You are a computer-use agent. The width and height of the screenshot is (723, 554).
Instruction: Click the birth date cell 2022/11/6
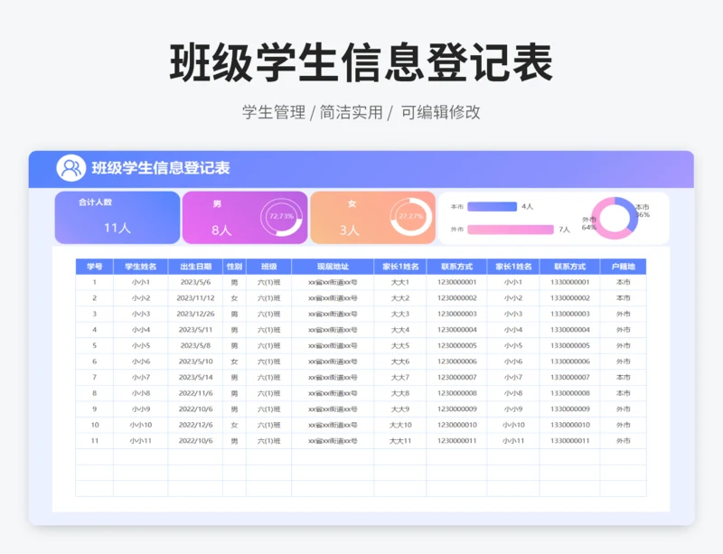tap(195, 393)
